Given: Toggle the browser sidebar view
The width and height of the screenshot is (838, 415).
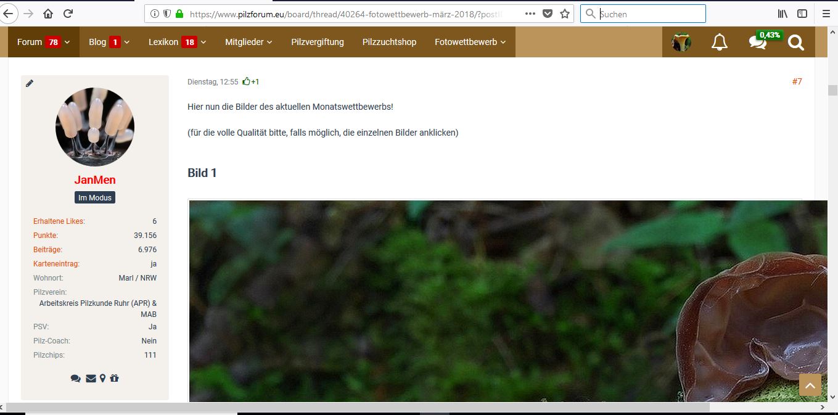Looking at the screenshot, I should tap(802, 14).
